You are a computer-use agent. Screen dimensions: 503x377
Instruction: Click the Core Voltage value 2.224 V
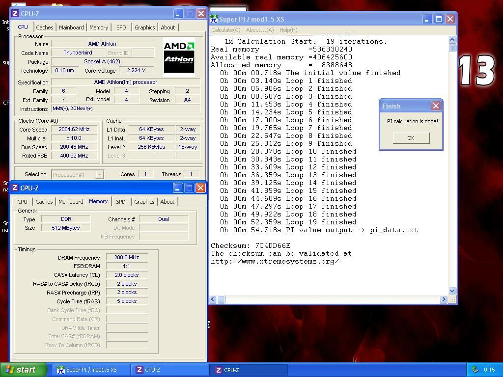137,70
